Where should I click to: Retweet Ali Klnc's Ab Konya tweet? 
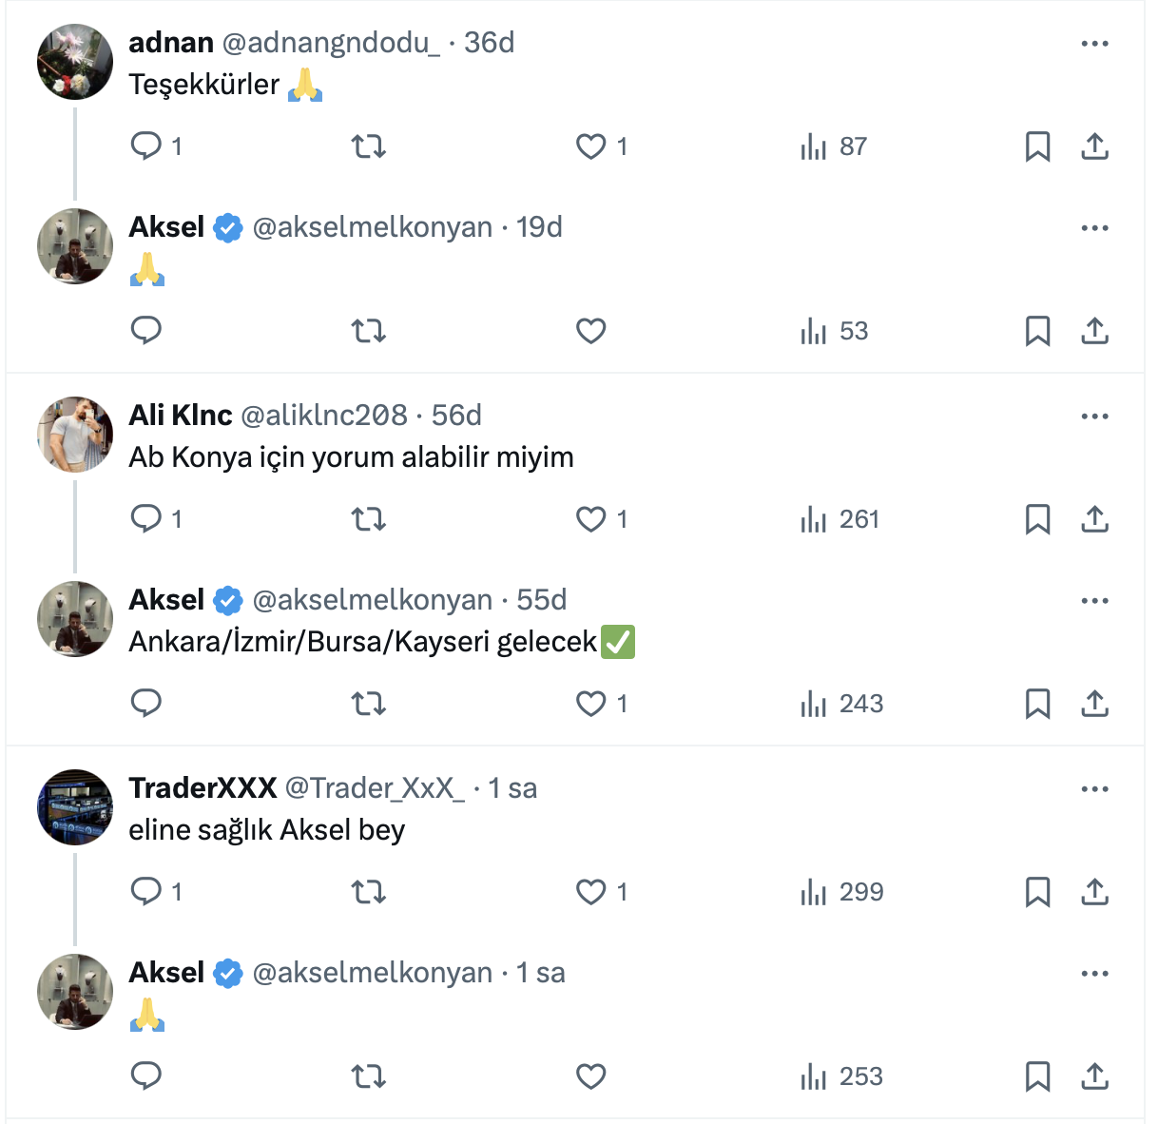coord(369,519)
